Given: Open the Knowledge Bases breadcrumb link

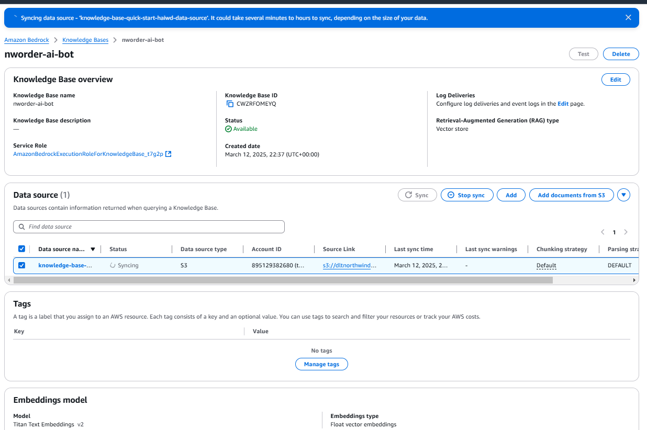Looking at the screenshot, I should (85, 40).
